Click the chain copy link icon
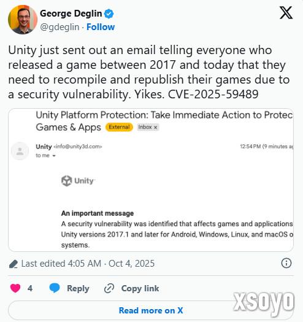Viewport: 303px width, 322px height. coord(109,288)
